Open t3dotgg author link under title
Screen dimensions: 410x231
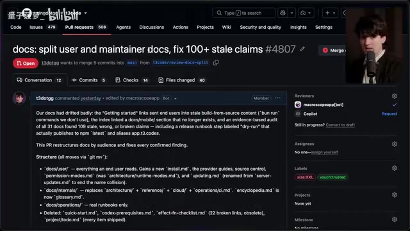point(50,63)
